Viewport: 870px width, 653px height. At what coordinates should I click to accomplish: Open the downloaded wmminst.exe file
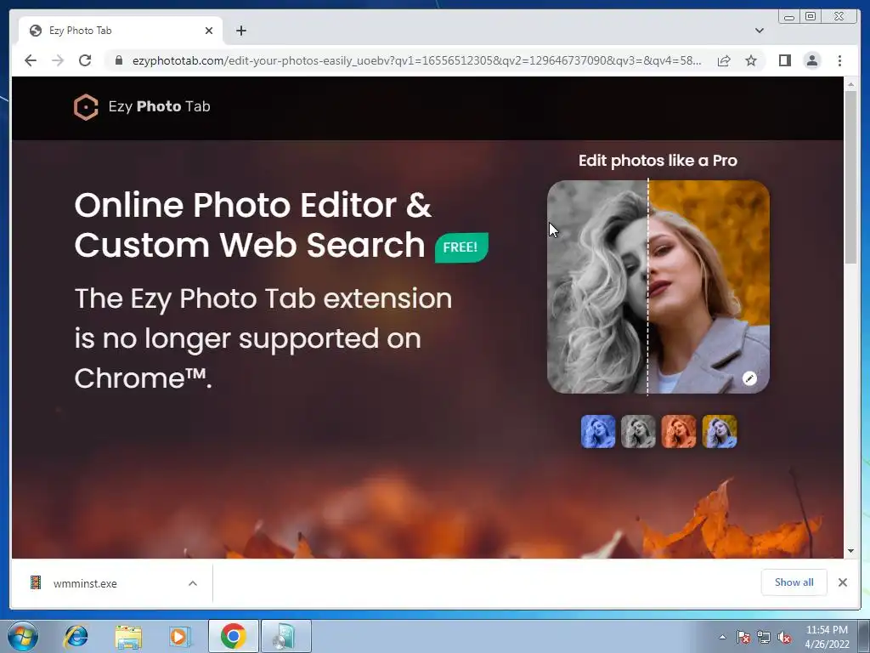[85, 583]
